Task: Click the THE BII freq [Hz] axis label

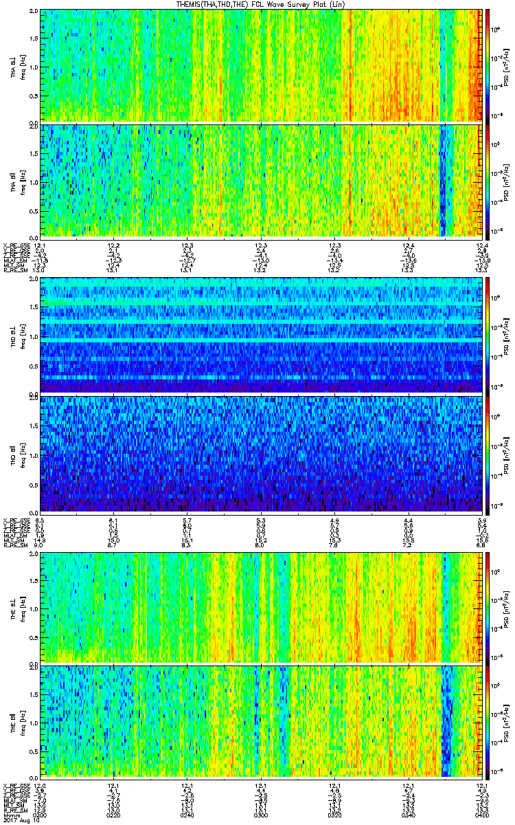Action: (23, 722)
